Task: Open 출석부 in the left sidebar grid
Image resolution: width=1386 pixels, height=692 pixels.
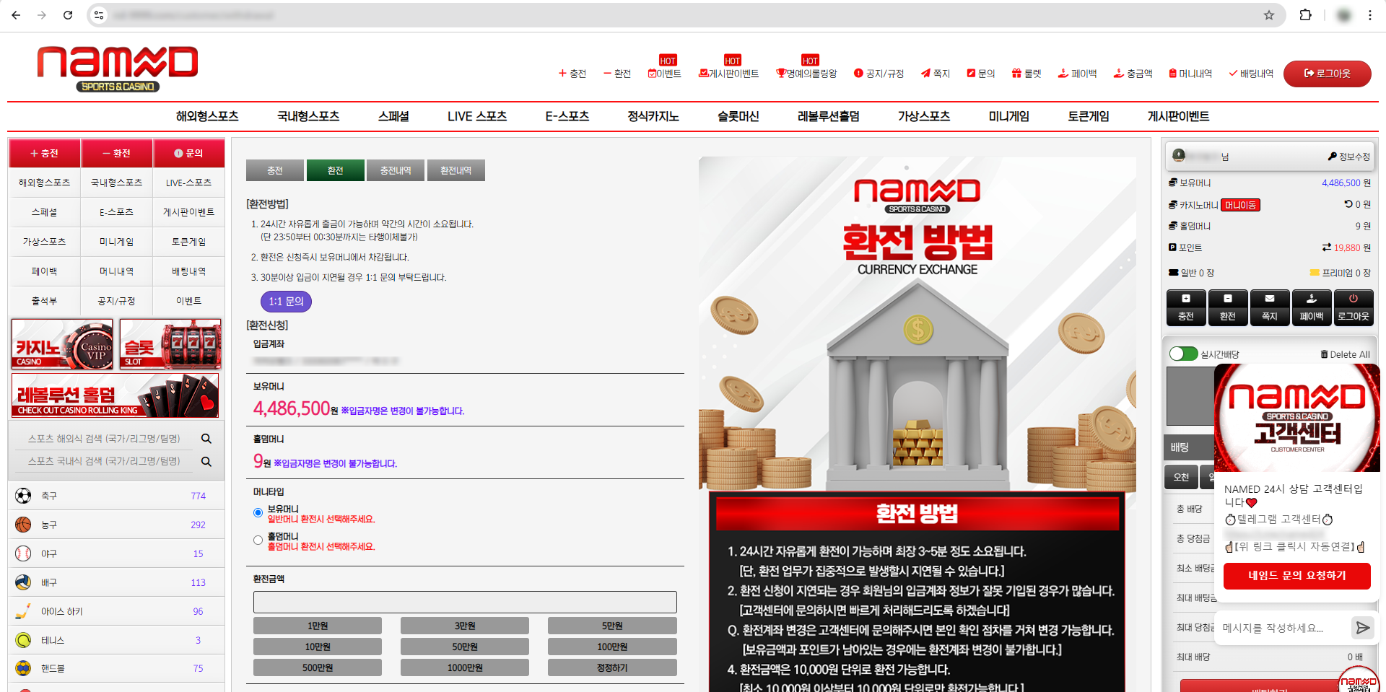Action: (44, 301)
